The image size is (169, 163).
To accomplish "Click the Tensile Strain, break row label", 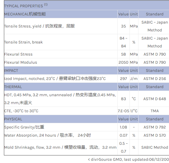I will point(24,42).
